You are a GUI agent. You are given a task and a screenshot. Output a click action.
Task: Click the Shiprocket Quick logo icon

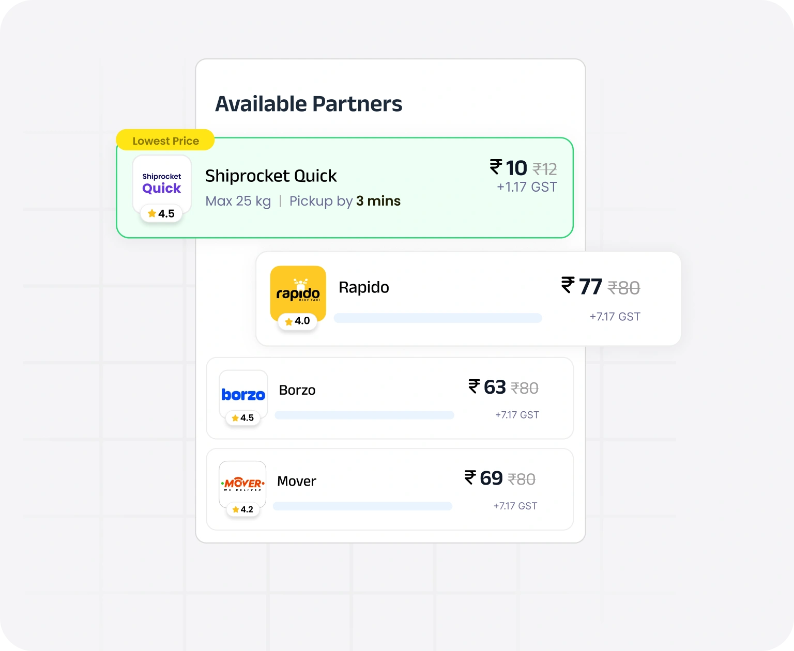(x=162, y=182)
